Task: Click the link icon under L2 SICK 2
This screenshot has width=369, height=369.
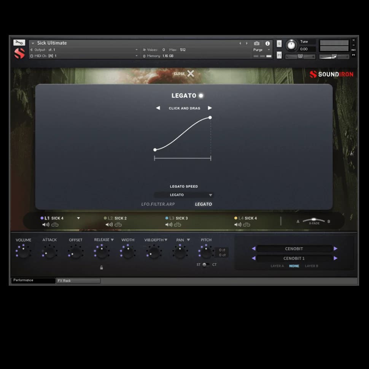Action: tap(118, 225)
